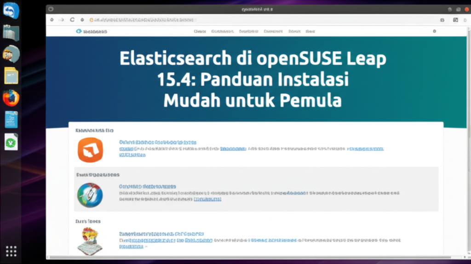
Task: Open the blue document app in dock
Action: [x=11, y=120]
